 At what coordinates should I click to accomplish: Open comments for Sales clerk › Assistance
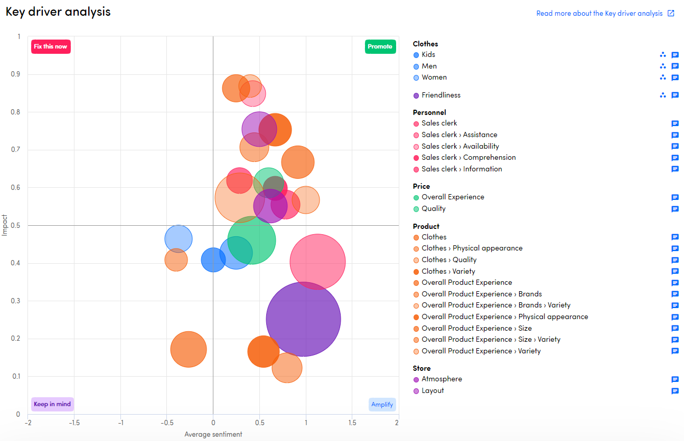click(x=674, y=135)
